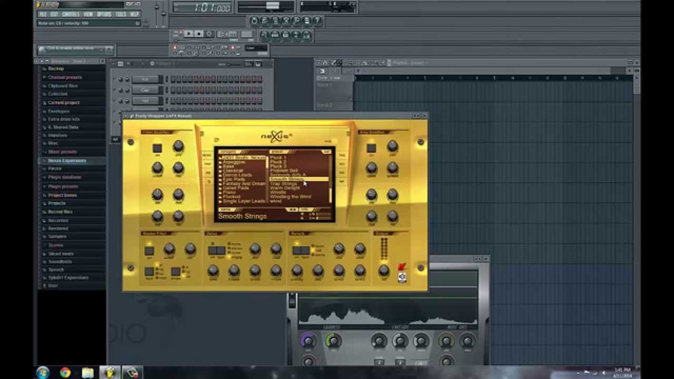This screenshot has width=674, height=379.
Task: Click the online news panel
Action: click(x=75, y=49)
